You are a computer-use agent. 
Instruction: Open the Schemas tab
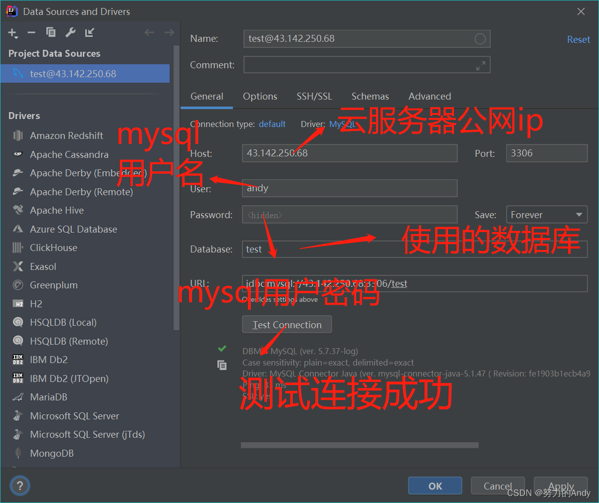(x=370, y=97)
